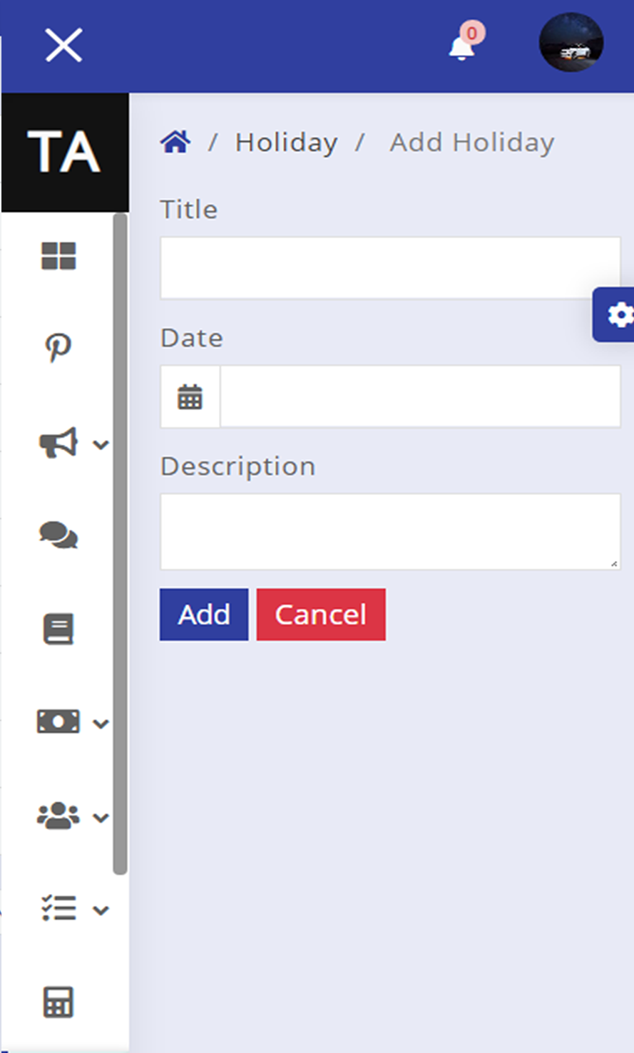
Task: Expand the task checklist menu chevron
Action: pyautogui.click(x=101, y=910)
